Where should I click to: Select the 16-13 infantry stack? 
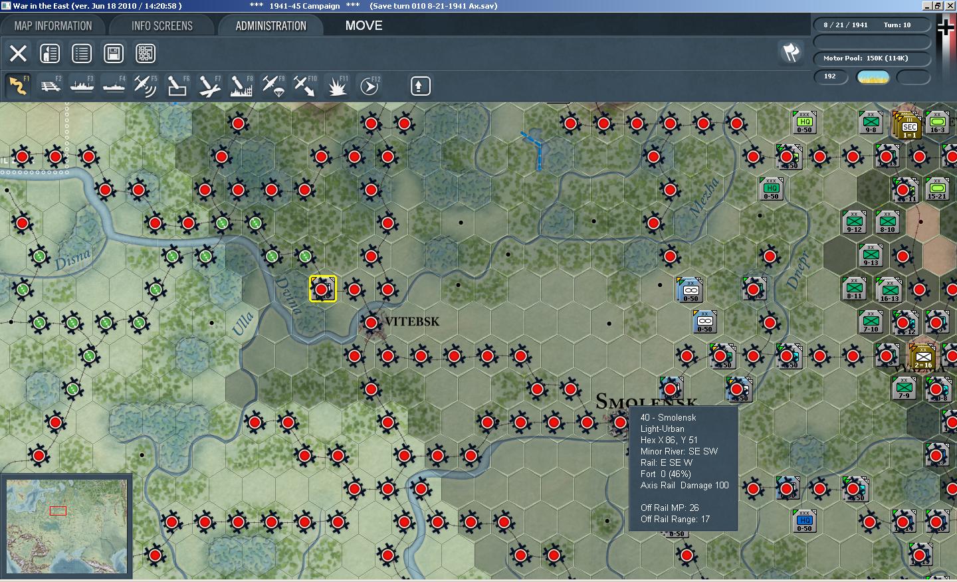point(889,290)
